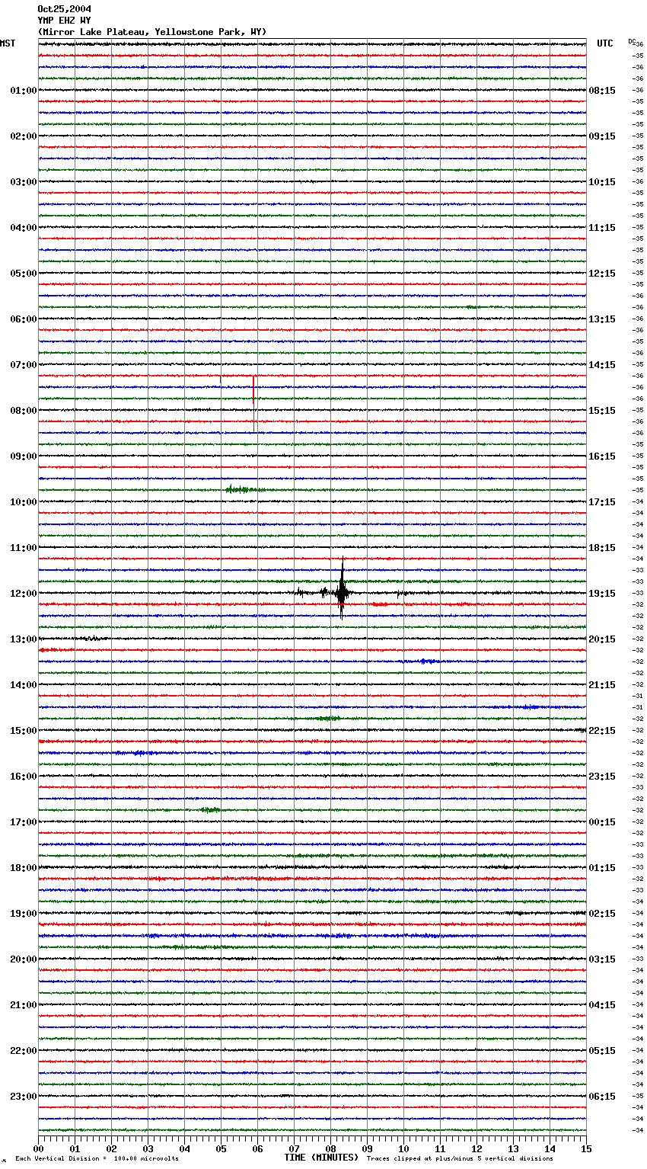Click the 23:15 UTC time label
Image resolution: width=647 pixels, height=1169 pixels.
click(x=602, y=777)
